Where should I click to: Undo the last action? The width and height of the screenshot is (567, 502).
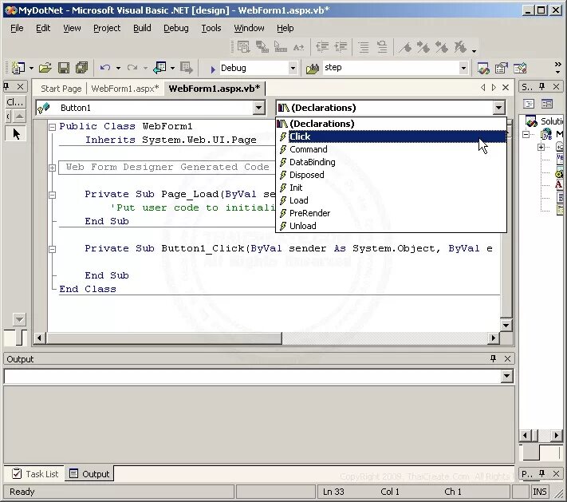105,68
